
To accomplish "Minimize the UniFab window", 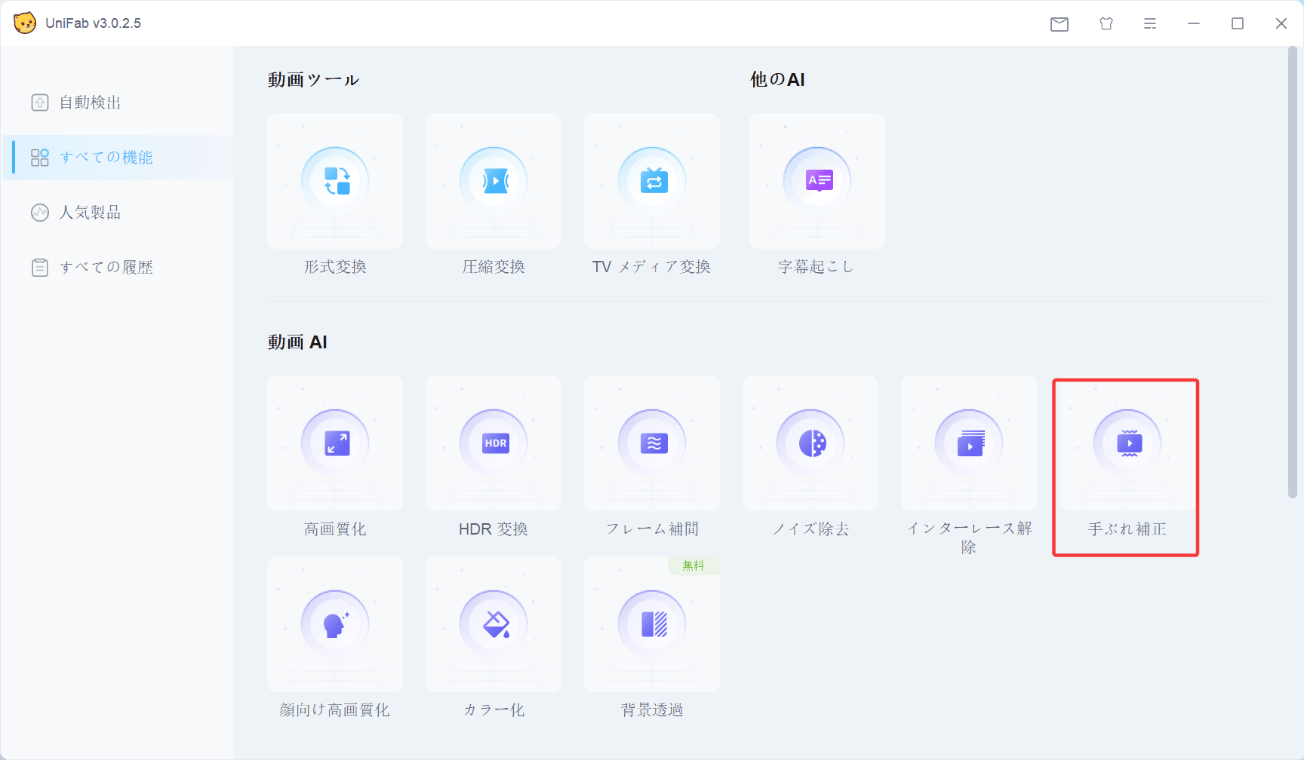I will point(1194,24).
